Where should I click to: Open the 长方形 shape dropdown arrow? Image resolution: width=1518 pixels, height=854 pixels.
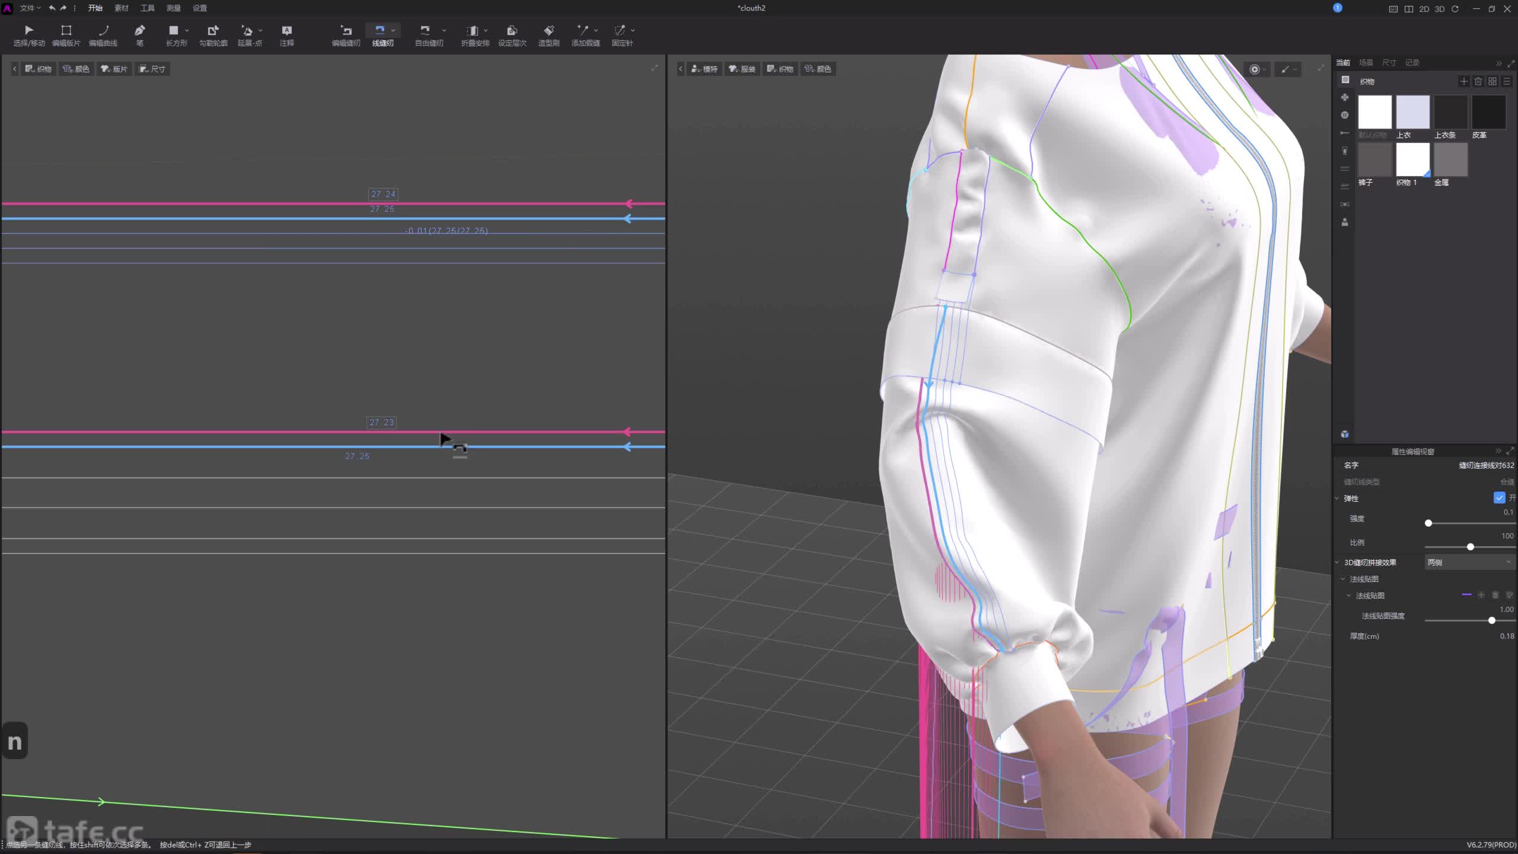tap(187, 30)
